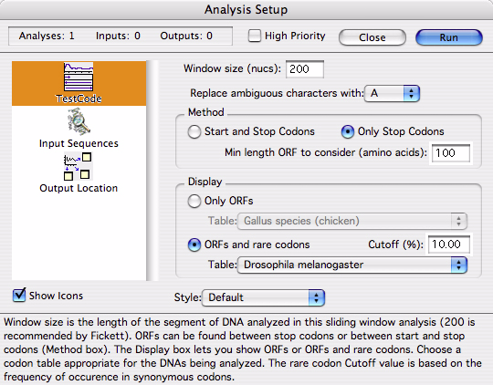The width and height of the screenshot is (493, 385).
Task: Click the Input Sequences label
Action: point(79,143)
